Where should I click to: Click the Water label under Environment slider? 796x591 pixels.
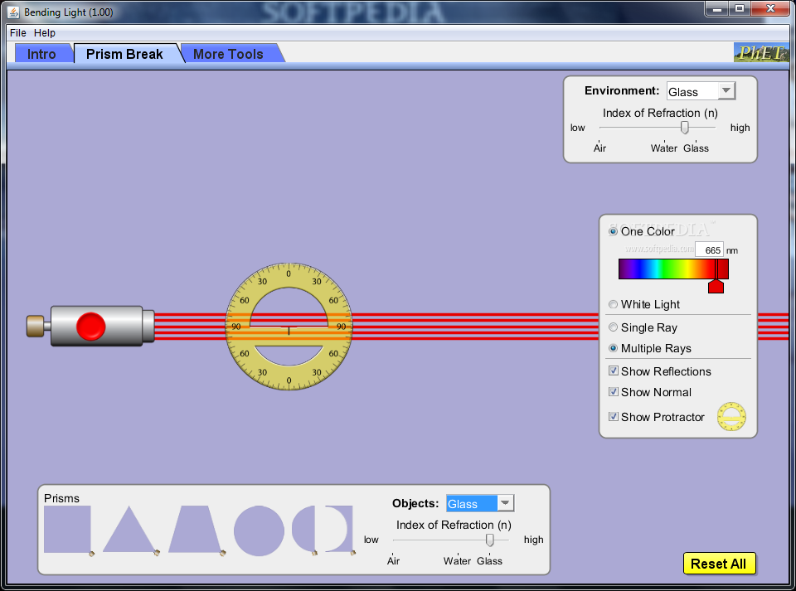point(664,148)
